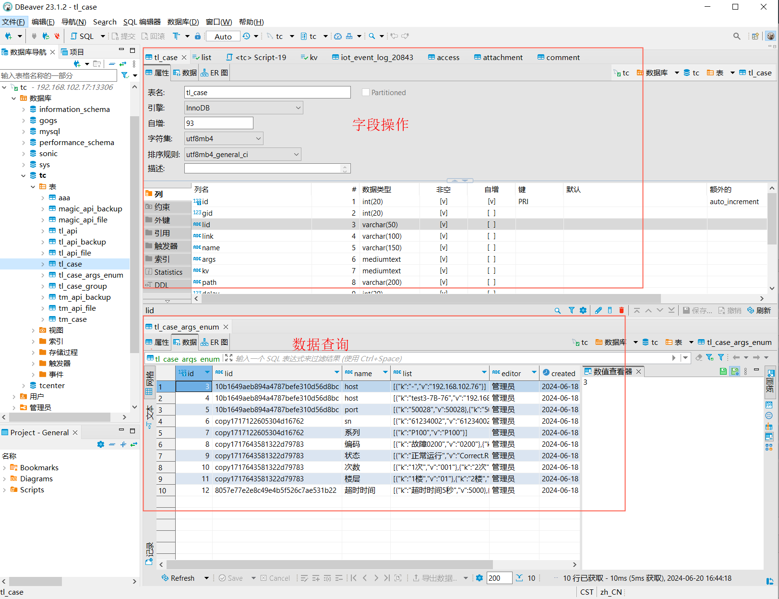Click the transaction mode lock icon

(198, 36)
